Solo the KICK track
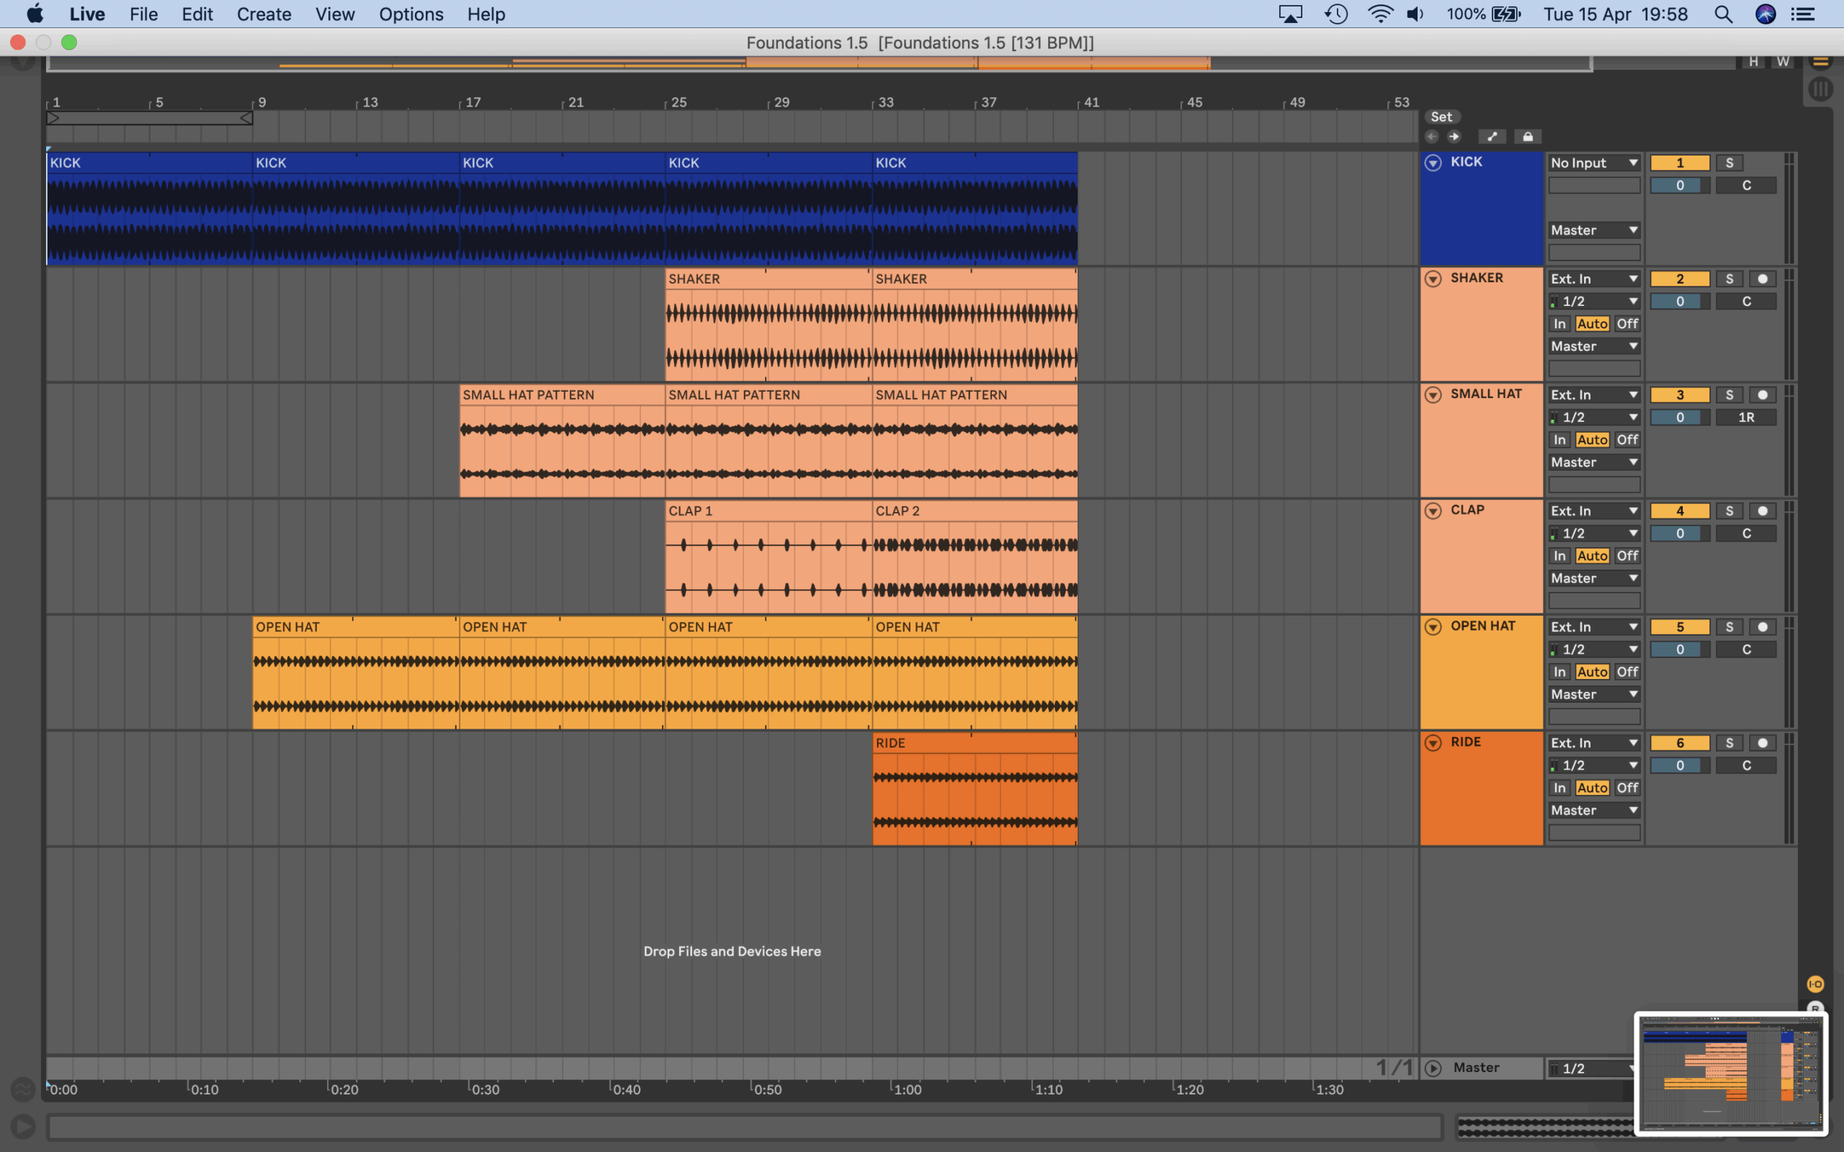The width and height of the screenshot is (1844, 1152). [1729, 163]
